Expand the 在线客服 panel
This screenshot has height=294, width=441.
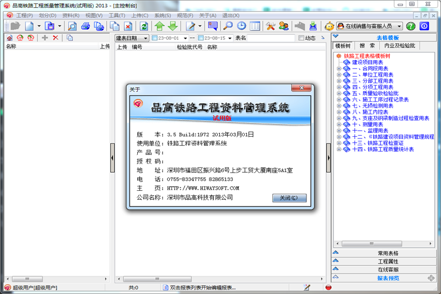pos(384,270)
